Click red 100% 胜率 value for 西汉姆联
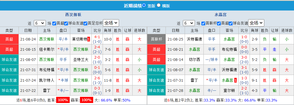This screenshot has width=294, height=105. (63, 100)
